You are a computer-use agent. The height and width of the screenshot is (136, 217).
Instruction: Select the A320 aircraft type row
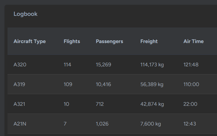point(112,65)
